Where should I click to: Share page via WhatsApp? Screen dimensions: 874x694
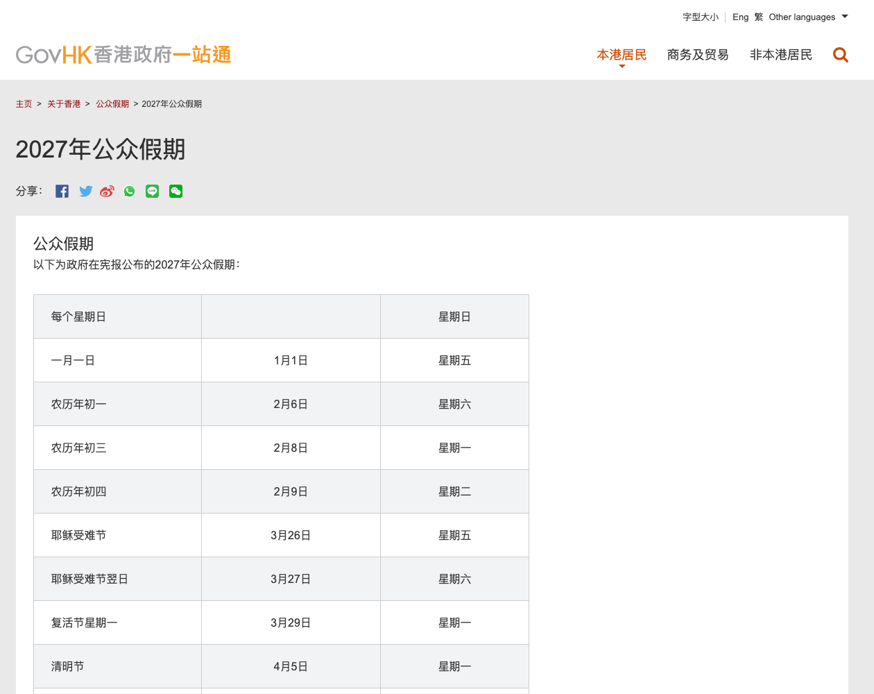pos(130,192)
